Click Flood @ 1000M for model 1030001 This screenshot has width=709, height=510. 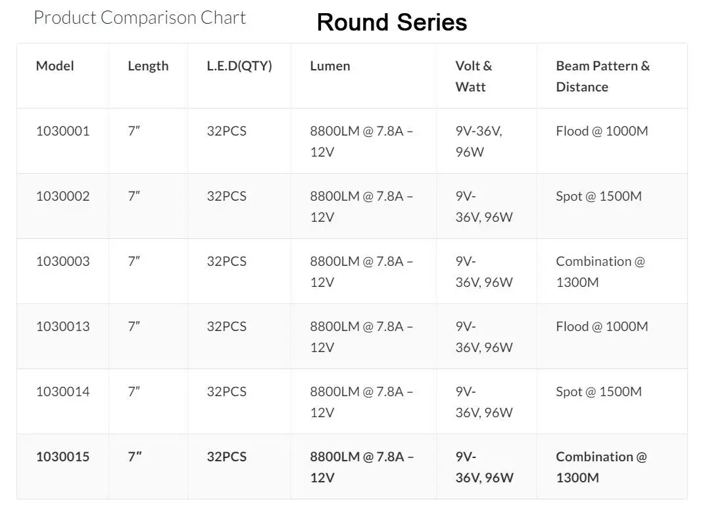(602, 131)
